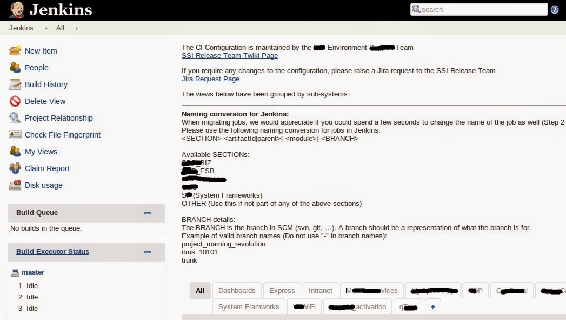Image resolution: width=566 pixels, height=320 pixels.
Task: Go to My Views link
Action: pyautogui.click(x=41, y=152)
